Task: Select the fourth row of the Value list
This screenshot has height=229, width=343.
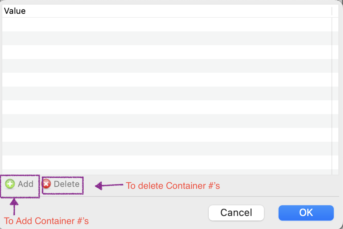Action: tap(167, 66)
